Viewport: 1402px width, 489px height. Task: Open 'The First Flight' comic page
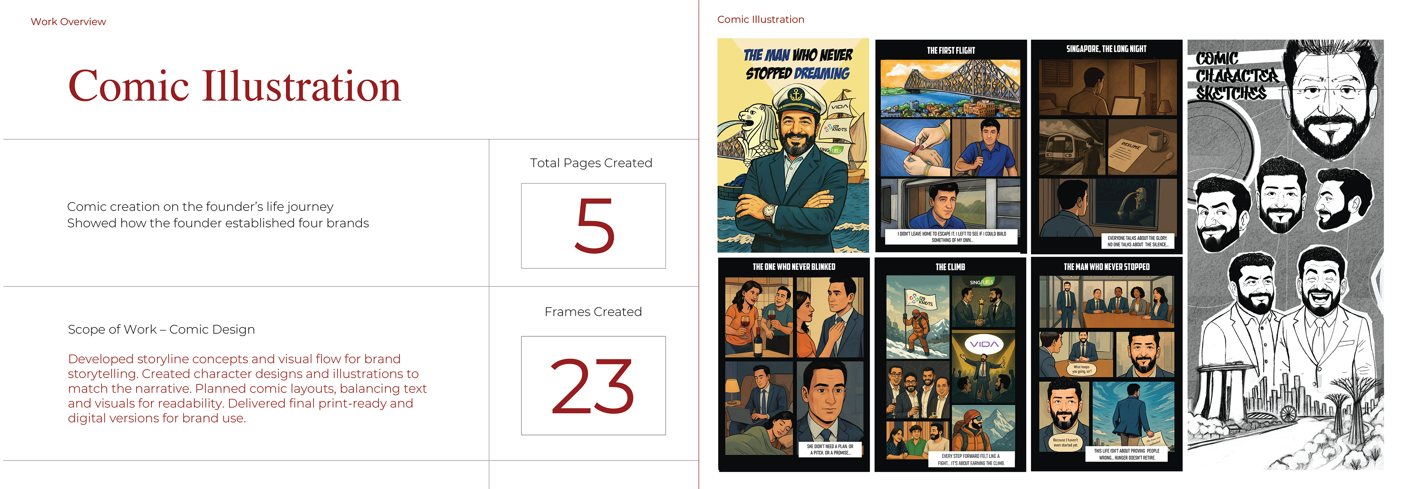pos(951,146)
